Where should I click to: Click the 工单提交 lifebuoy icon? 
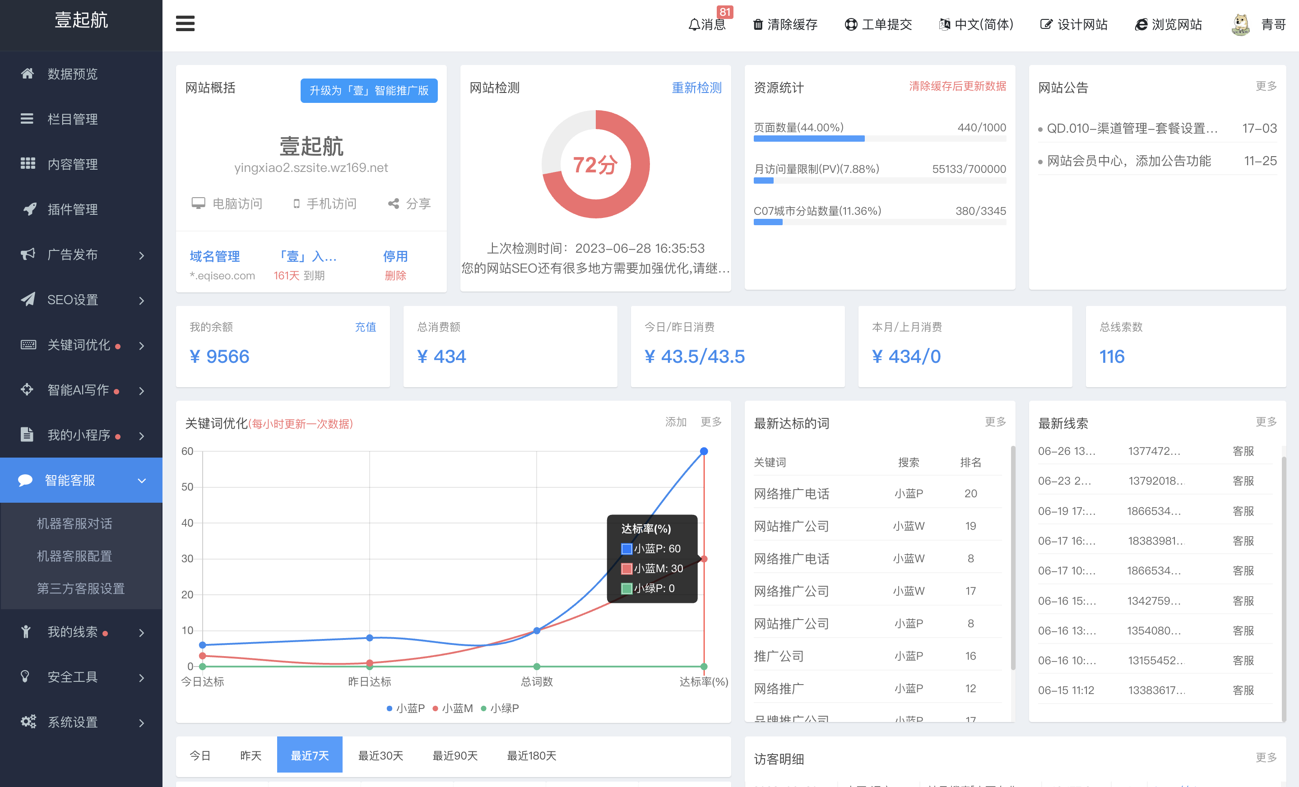[x=850, y=24]
